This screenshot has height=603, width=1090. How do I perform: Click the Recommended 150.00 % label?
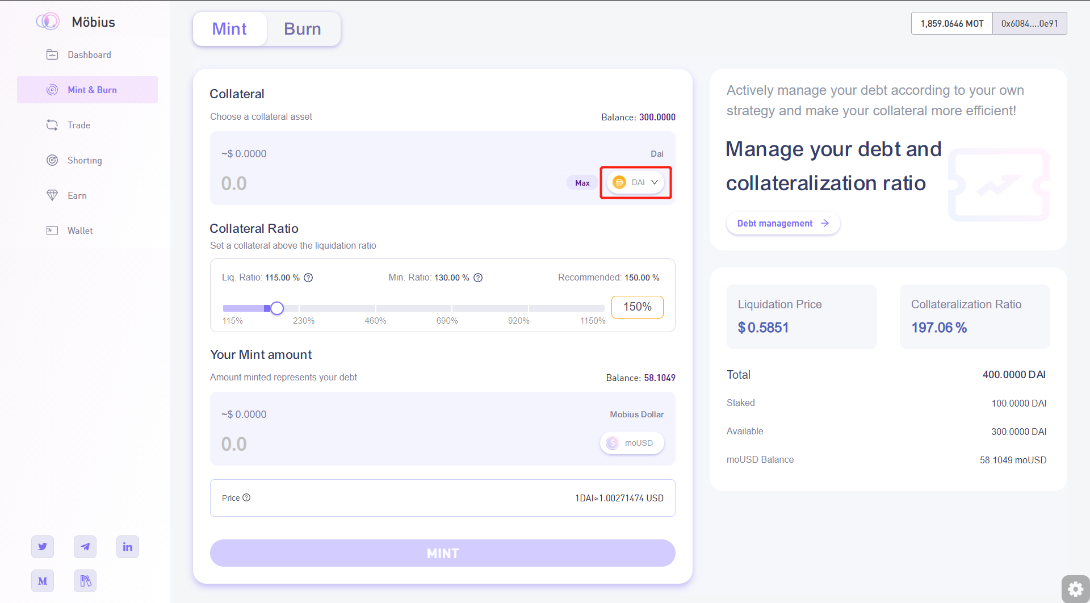[x=609, y=278]
